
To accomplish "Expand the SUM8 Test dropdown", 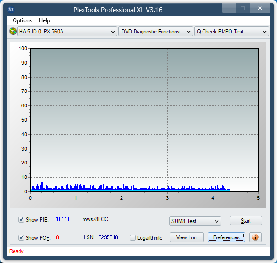I will [x=195, y=221].
